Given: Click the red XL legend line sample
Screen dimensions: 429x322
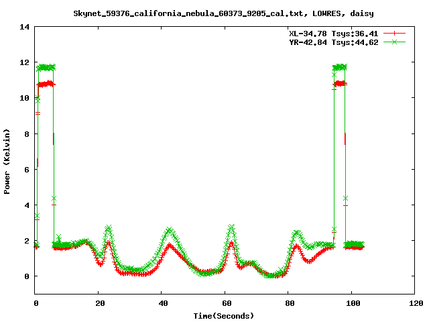Looking at the screenshot, I should [x=394, y=34].
